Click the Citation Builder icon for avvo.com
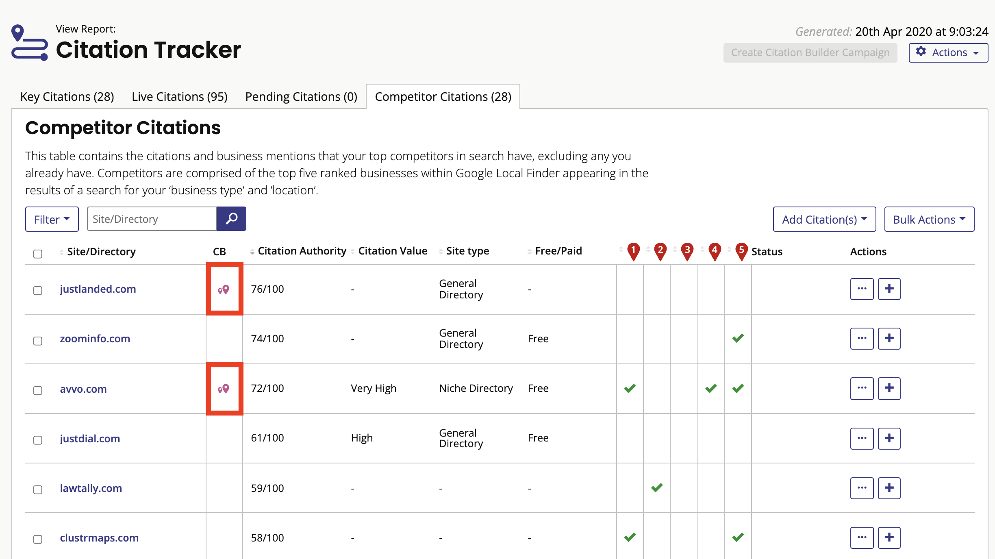The image size is (995, 559). pos(222,388)
